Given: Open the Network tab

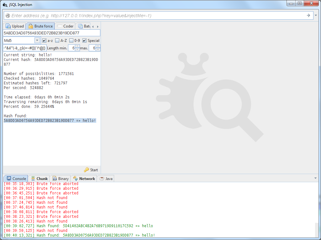Looking at the screenshot, I should point(84,178).
